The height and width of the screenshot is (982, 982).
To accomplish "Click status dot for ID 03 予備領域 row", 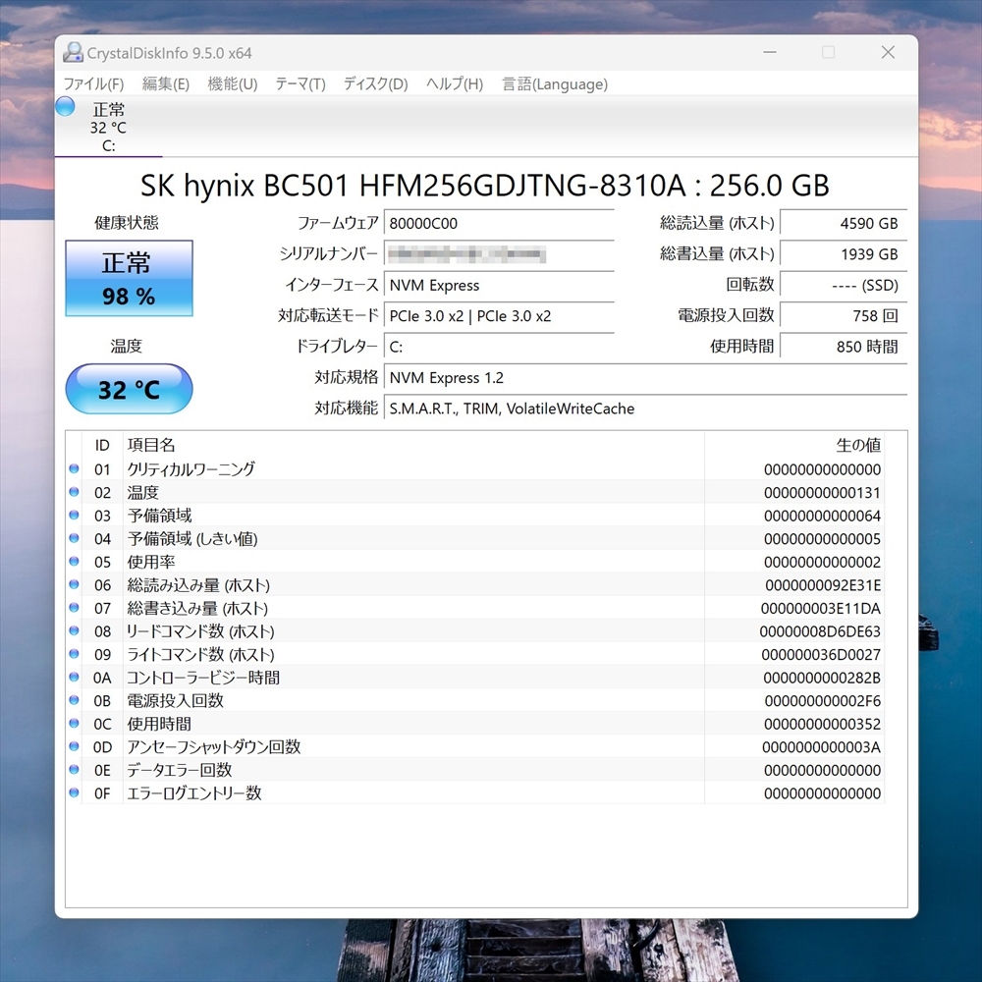I will point(74,515).
